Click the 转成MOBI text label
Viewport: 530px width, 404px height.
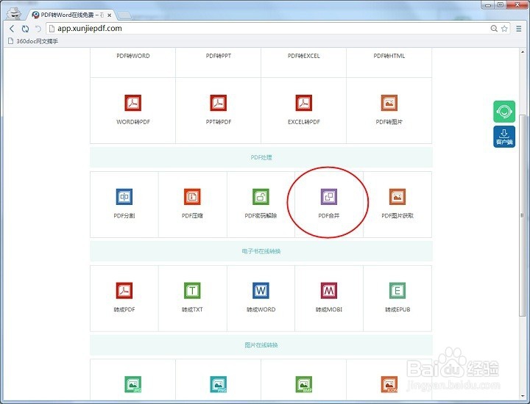(x=329, y=309)
